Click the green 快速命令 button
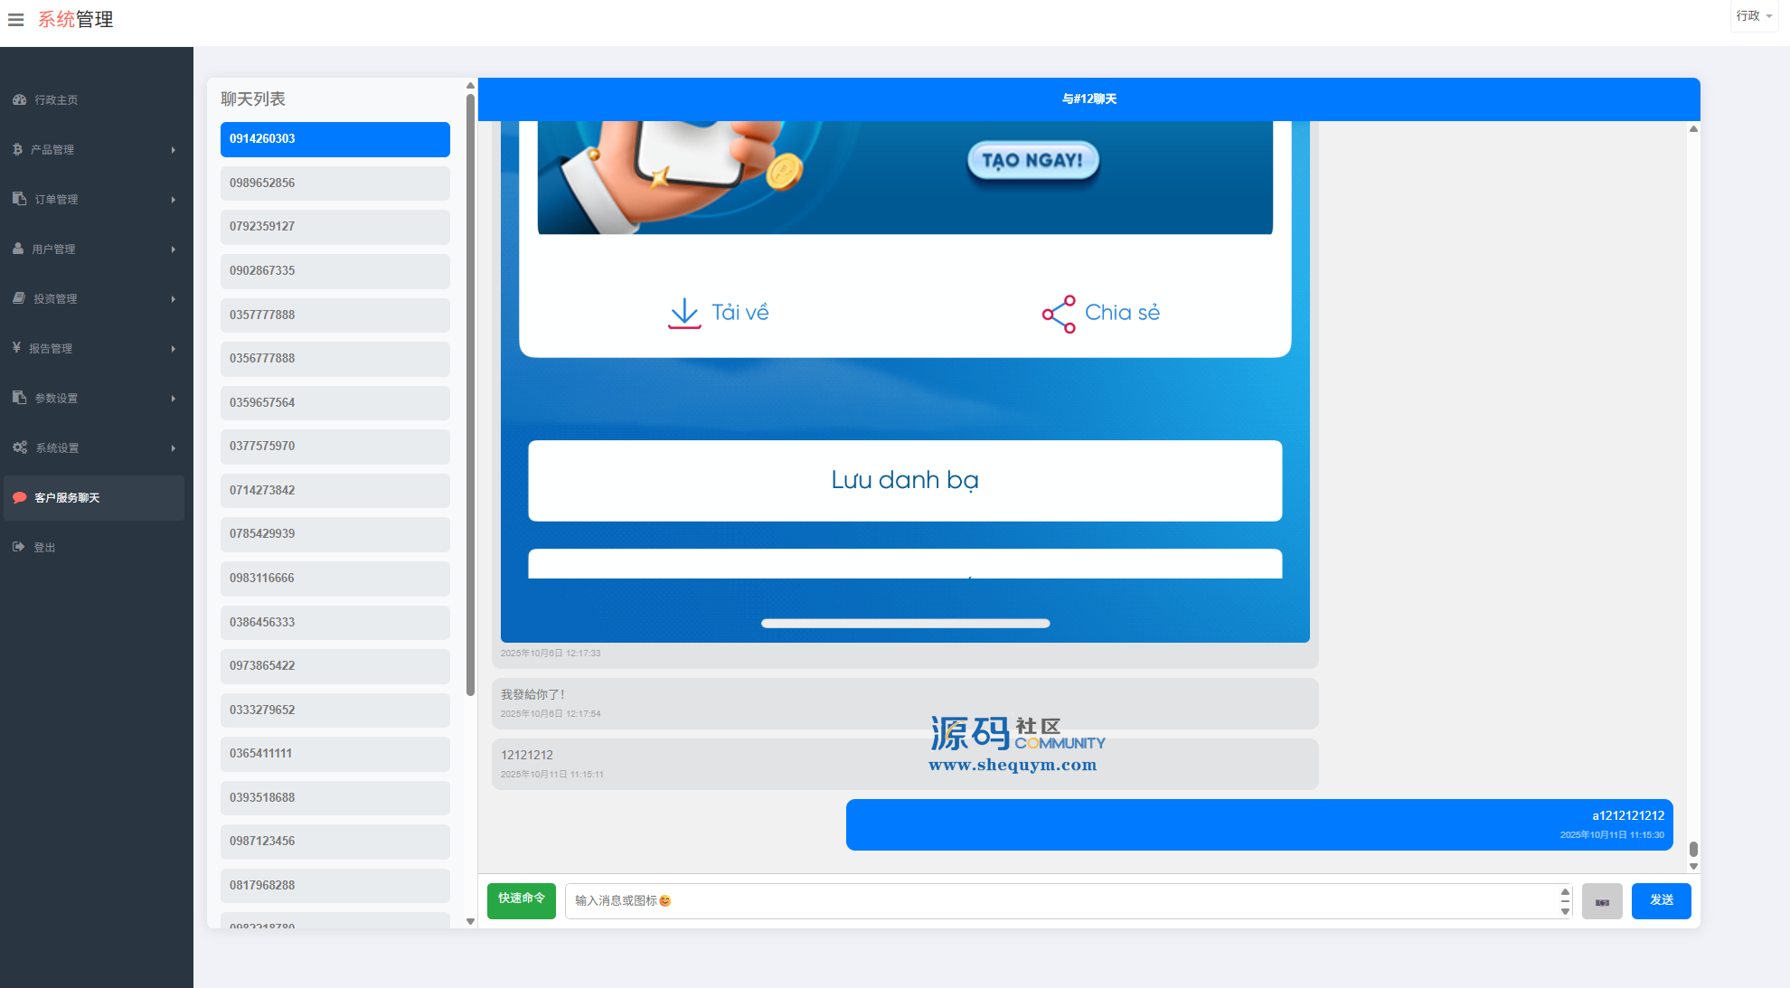Screen dimensions: 1790x988 click(x=521, y=900)
